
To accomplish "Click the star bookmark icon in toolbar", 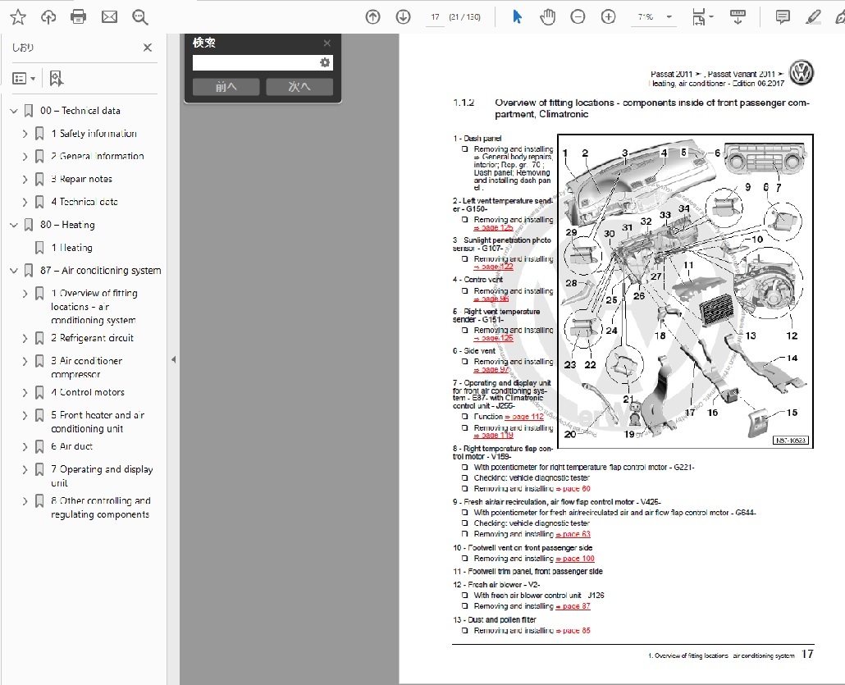I will click(x=17, y=16).
